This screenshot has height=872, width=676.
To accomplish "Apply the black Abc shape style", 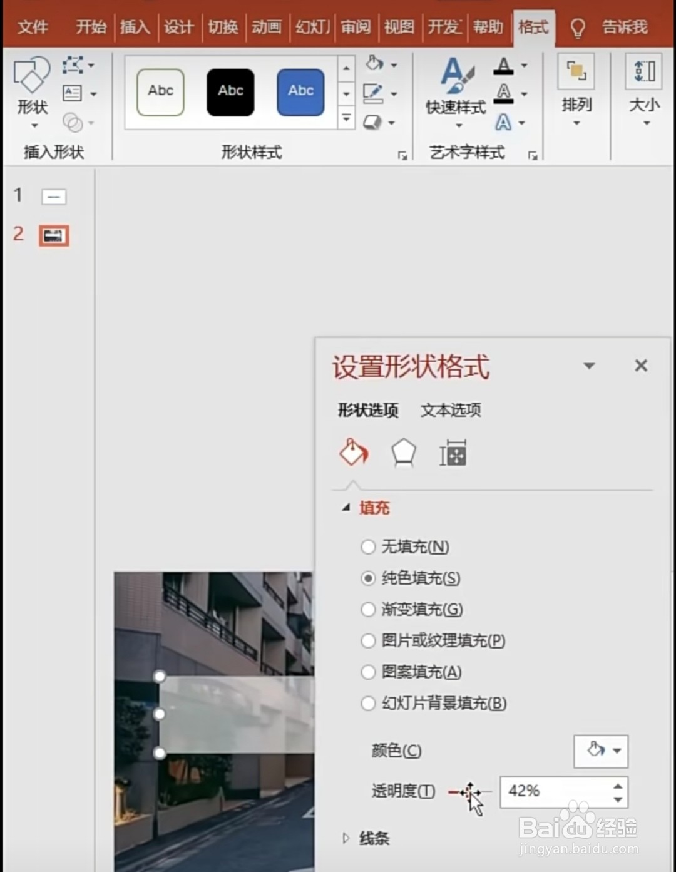I will 230,91.
